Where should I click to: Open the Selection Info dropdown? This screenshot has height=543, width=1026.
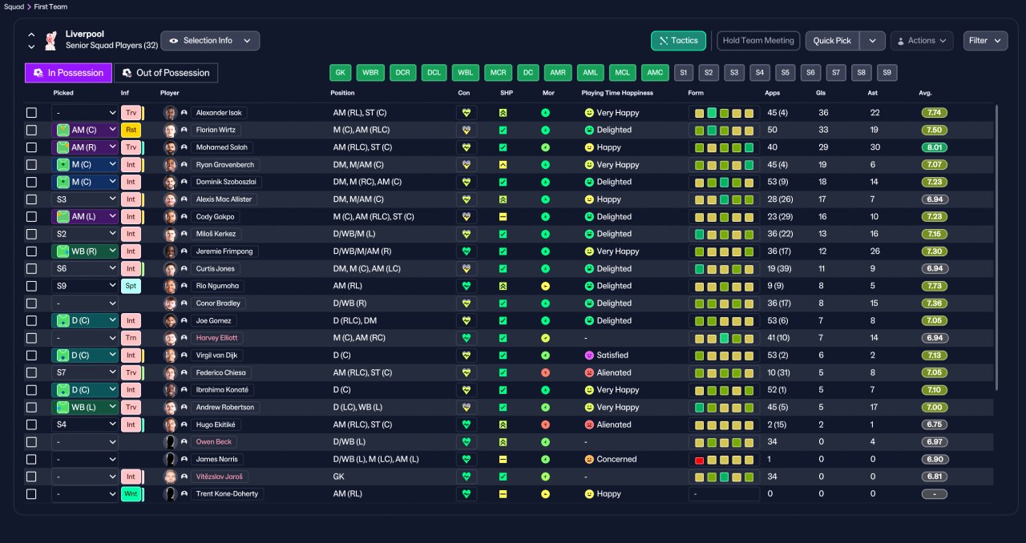point(210,41)
